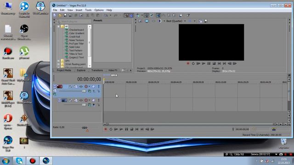The height and width of the screenshot is (165, 294).
Task: Click Save Snapshot to File icon
Action: (x=206, y=21)
